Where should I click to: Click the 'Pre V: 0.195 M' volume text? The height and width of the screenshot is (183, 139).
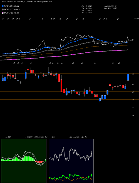tap(110, 8)
